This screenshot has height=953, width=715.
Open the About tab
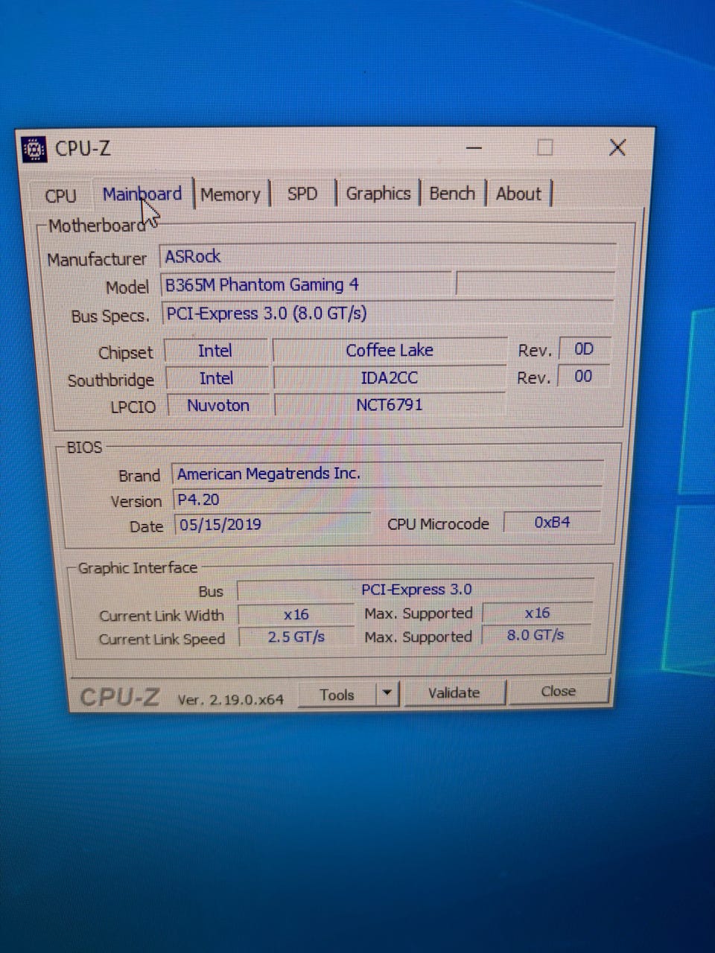click(518, 194)
